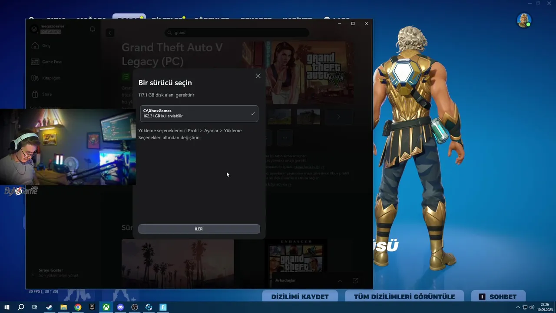Click TÜM DİZİLİMLERİ GÖRÜNTÜLE in Fortnite
The width and height of the screenshot is (556, 313).
tap(404, 296)
